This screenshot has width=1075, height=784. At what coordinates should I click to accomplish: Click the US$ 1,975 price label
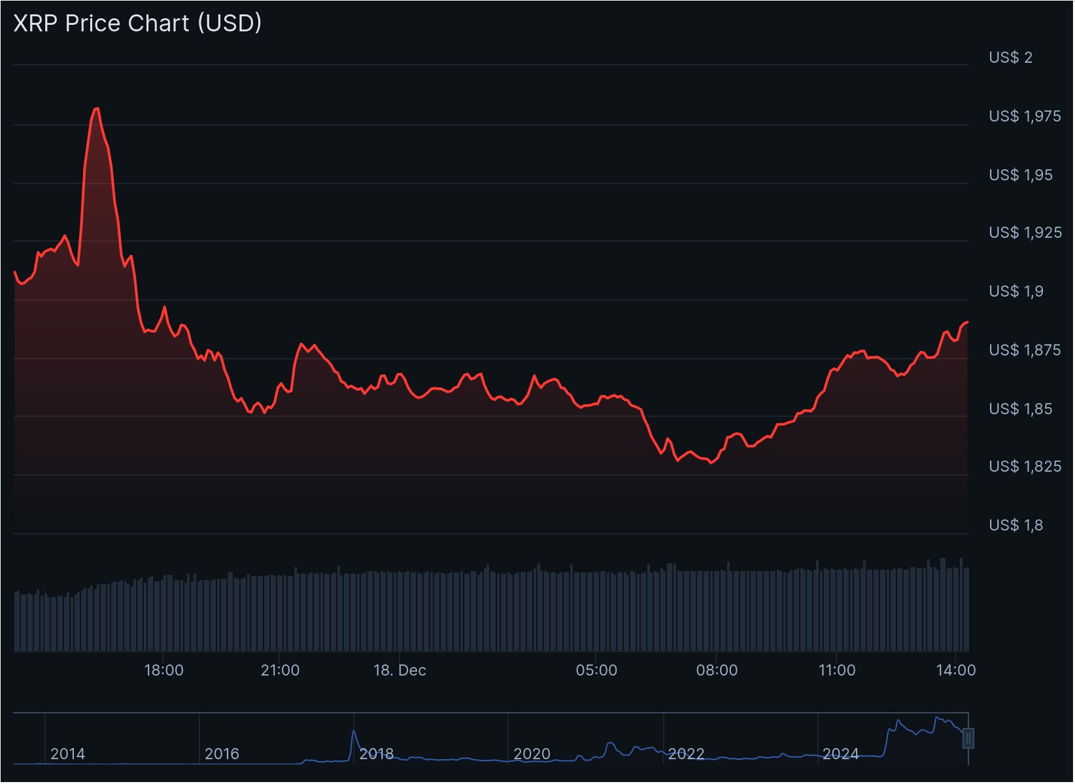[x=1025, y=116]
